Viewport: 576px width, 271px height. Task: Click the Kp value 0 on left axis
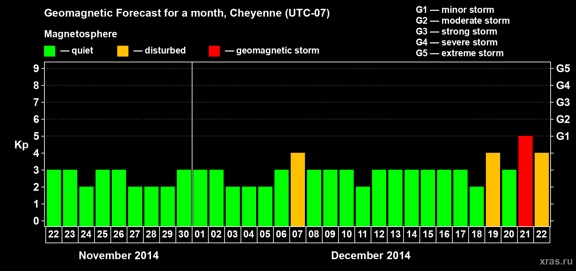(x=36, y=221)
